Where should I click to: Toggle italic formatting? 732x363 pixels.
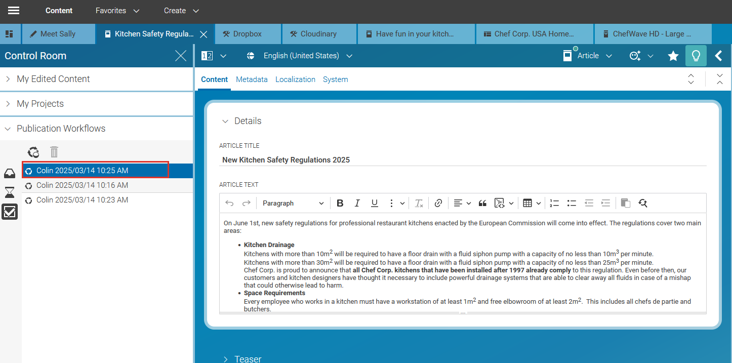357,203
